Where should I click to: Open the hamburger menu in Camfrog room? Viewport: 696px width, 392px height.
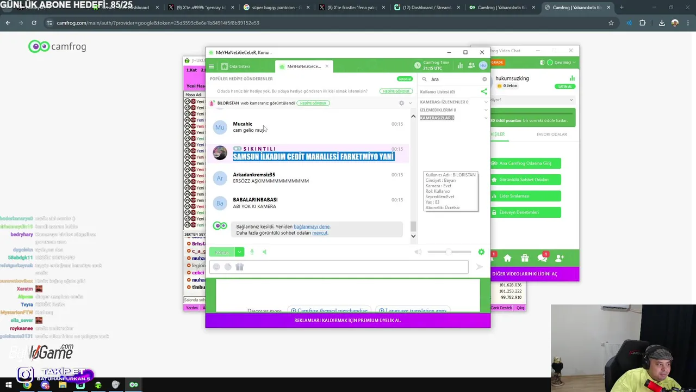tap(212, 66)
